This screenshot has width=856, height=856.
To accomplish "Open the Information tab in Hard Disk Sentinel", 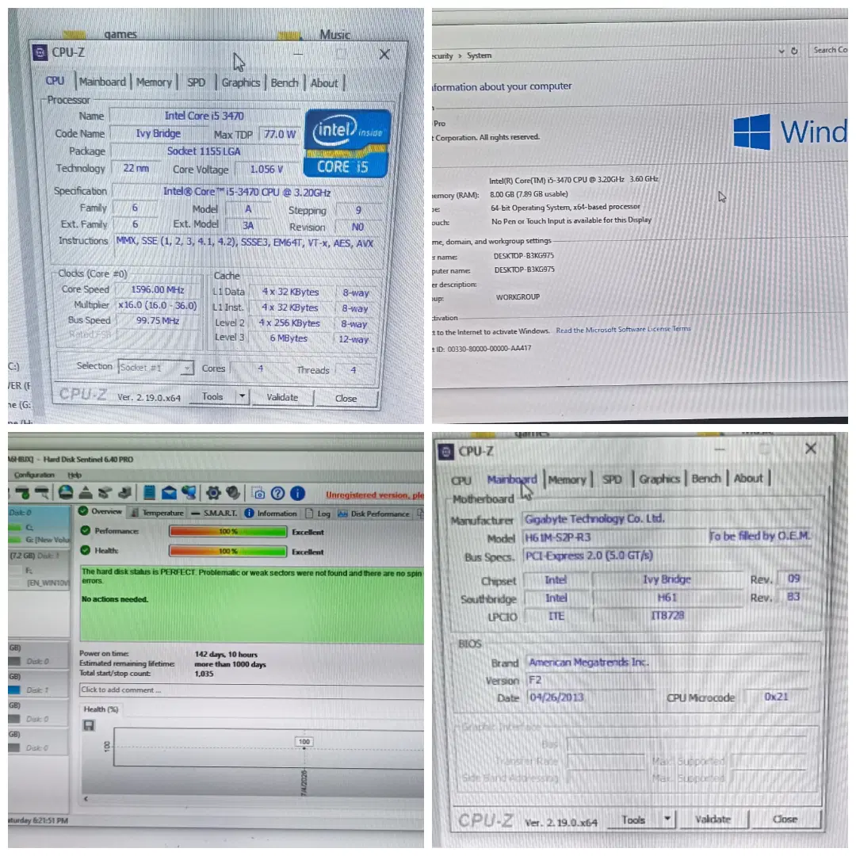I will pos(271,513).
